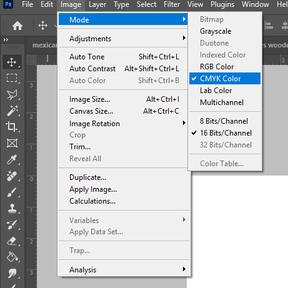Expand the Image Rotation submenu
Viewport: 288px width, 288px height.
coord(123,123)
